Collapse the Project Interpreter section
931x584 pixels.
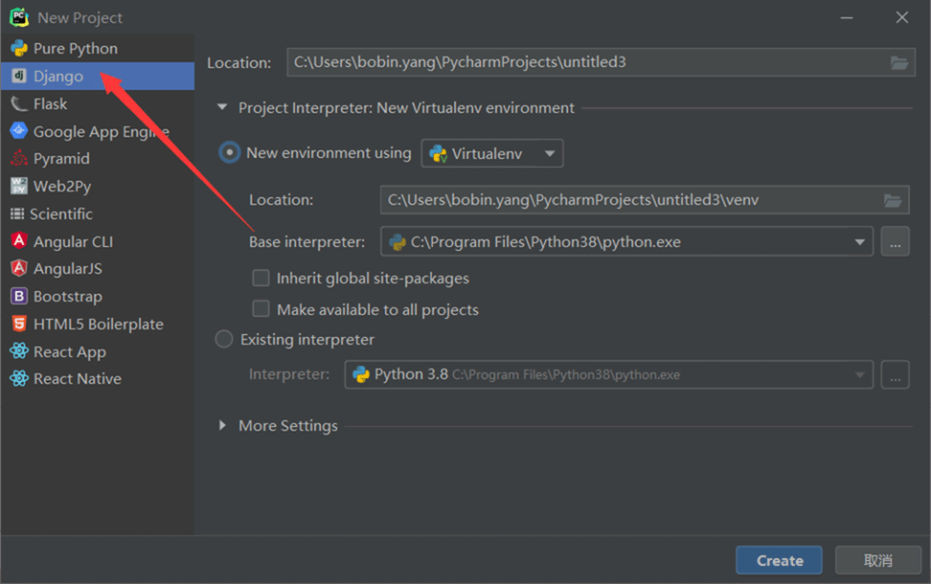click(223, 108)
